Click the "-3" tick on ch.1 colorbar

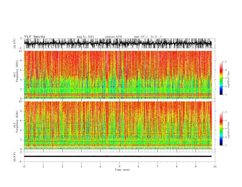click(226, 61)
